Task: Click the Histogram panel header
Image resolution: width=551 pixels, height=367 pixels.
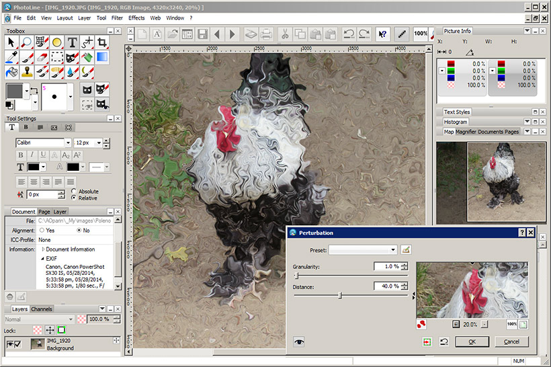Action: point(456,122)
